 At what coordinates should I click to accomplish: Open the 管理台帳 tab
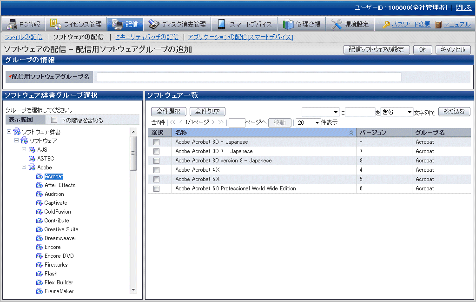coord(301,24)
